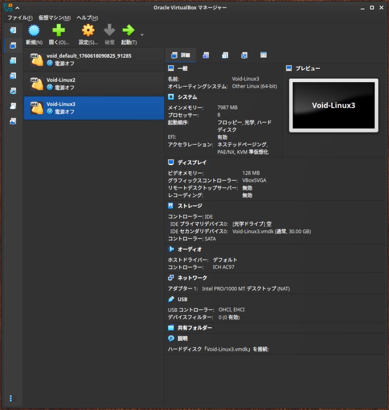Image resolution: width=389 pixels, height=410 pixels.
Task: Open the Media manager tool in sidebar
Action: (x=13, y=76)
